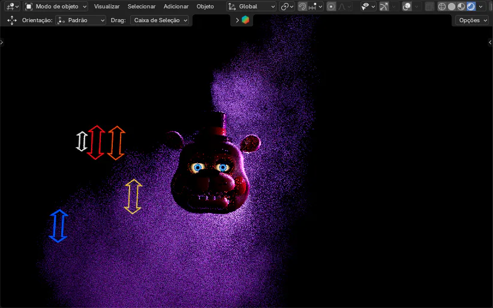
Task: Open the proportional editing falloff dropdown
Action: 345,6
